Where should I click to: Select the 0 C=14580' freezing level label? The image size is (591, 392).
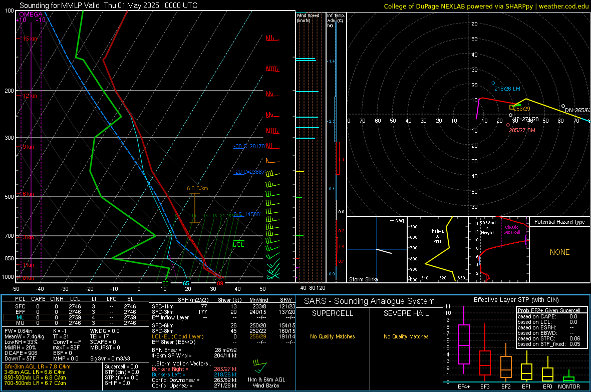coord(246,214)
